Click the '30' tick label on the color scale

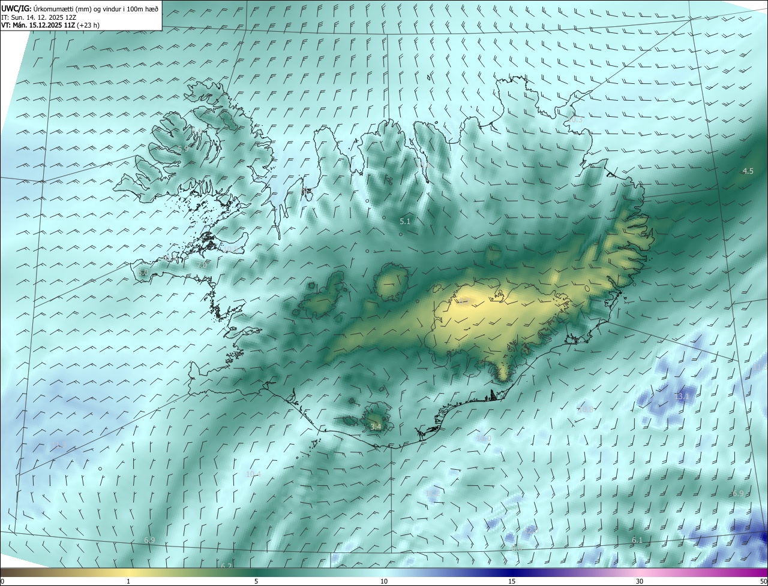click(x=640, y=581)
